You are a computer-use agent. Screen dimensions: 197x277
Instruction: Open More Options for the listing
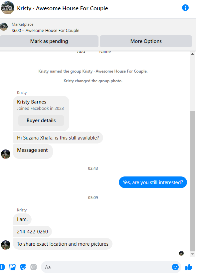(146, 41)
